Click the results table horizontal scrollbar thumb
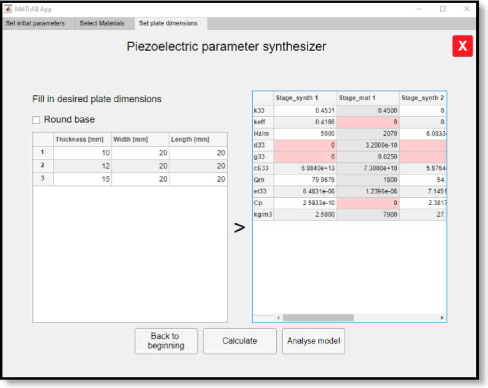 pos(318,318)
